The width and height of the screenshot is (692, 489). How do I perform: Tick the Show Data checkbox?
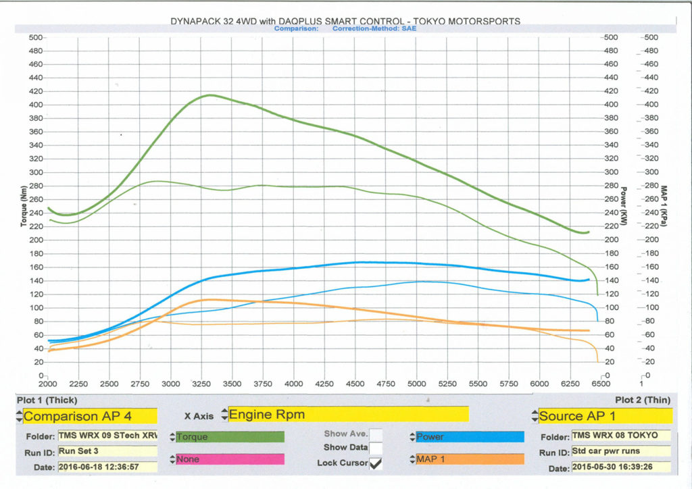point(375,448)
